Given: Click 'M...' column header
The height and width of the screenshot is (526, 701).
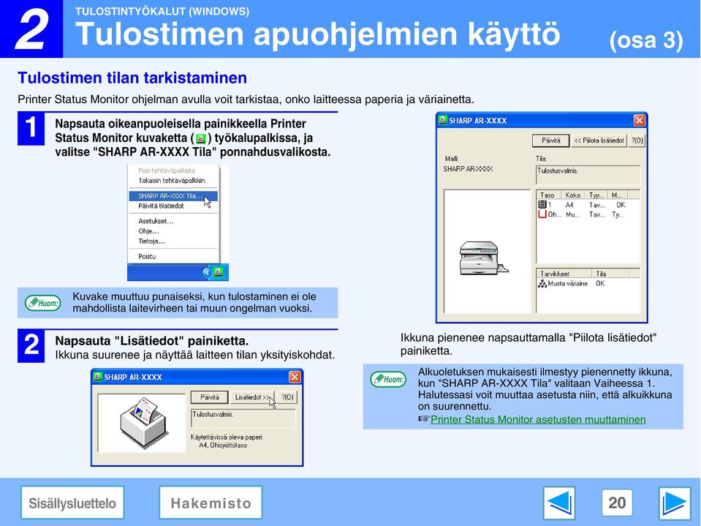Looking at the screenshot, I should point(618,195).
